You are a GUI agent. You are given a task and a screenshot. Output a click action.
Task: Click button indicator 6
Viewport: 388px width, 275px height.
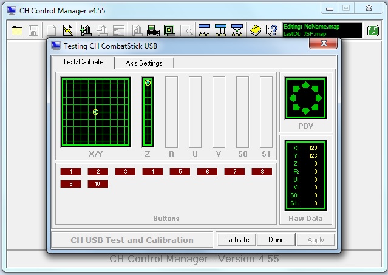(207, 172)
